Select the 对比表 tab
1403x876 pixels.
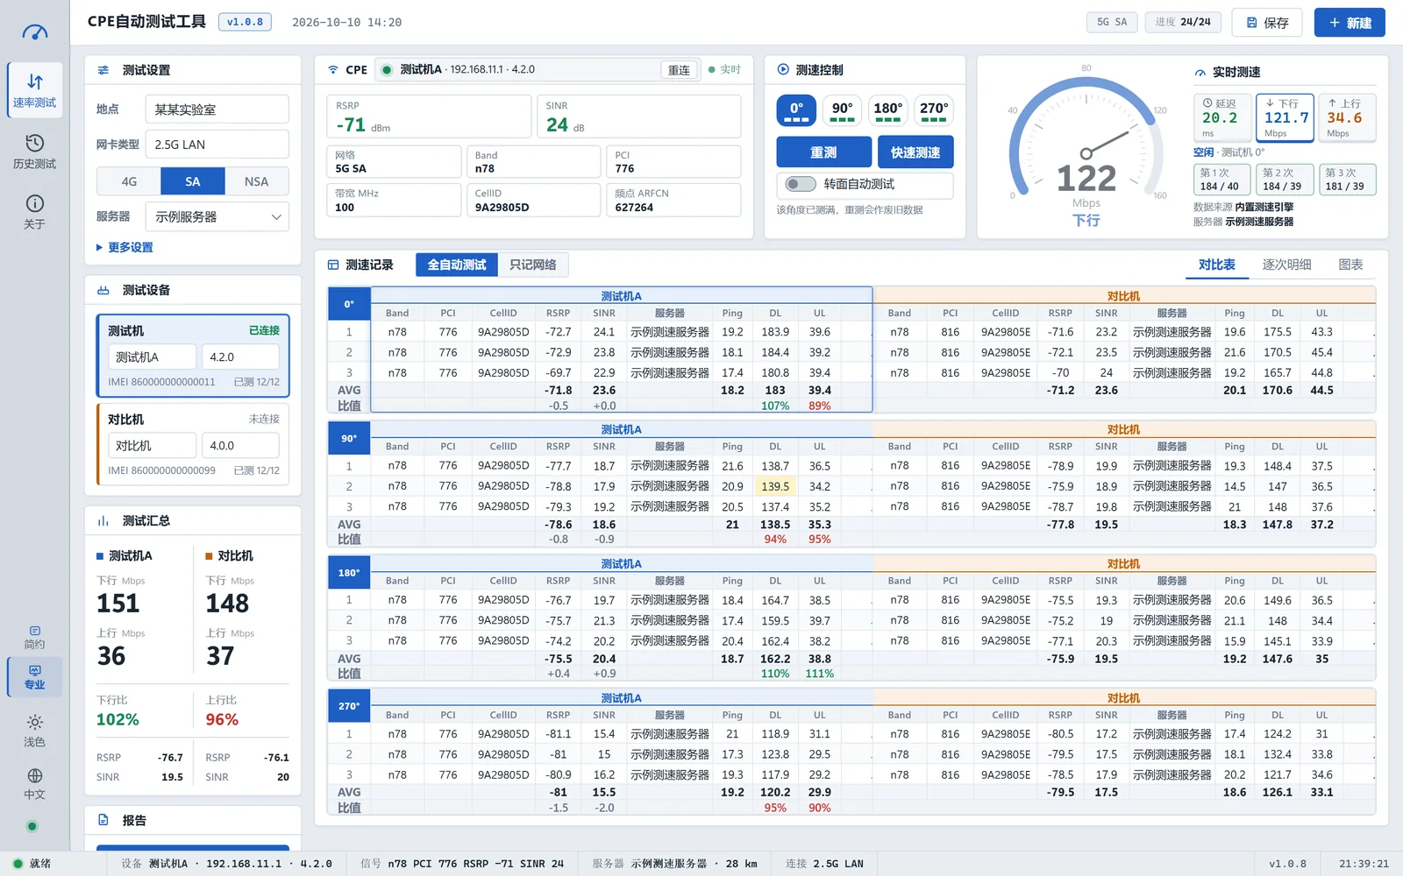coord(1217,265)
